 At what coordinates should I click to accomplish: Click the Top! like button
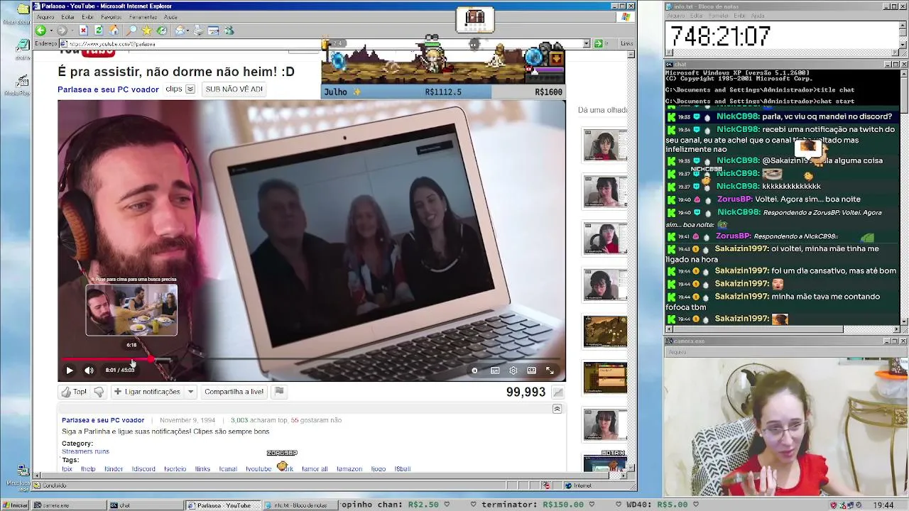click(74, 392)
